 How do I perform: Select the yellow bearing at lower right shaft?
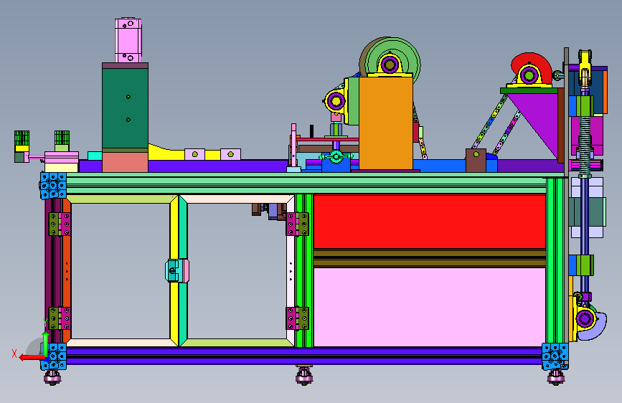585,318
